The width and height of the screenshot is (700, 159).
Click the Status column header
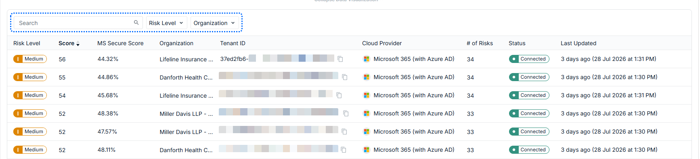coord(517,43)
